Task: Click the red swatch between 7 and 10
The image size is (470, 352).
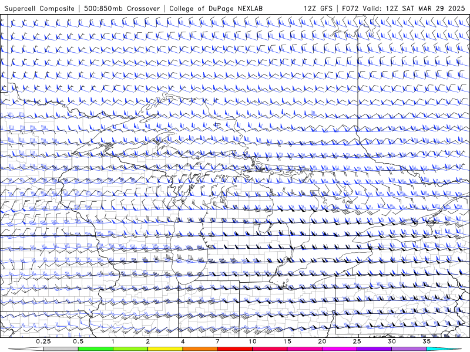Action: (x=235, y=349)
